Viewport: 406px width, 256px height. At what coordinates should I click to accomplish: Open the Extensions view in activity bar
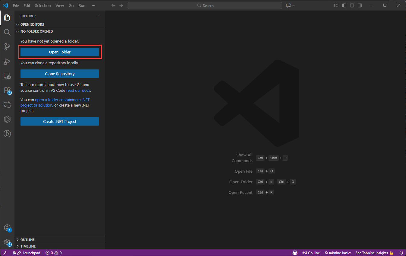coord(7,90)
